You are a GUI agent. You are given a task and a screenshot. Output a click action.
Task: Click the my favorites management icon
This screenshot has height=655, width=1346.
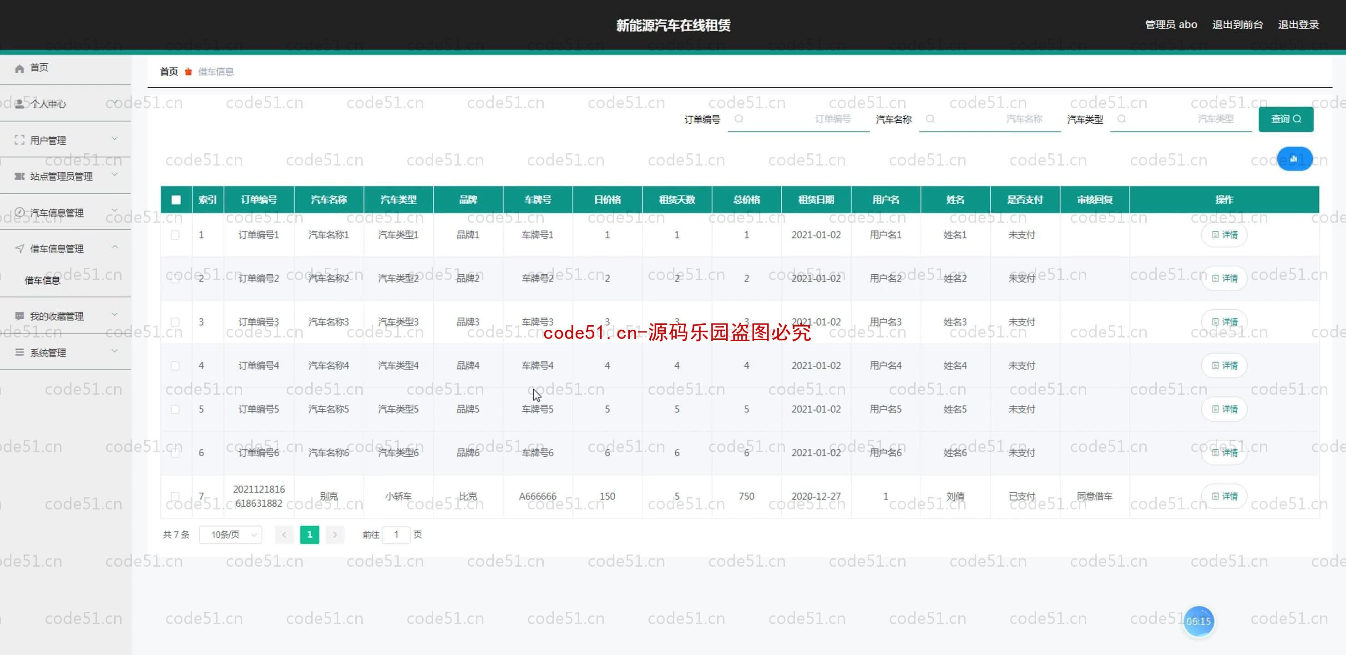[19, 316]
